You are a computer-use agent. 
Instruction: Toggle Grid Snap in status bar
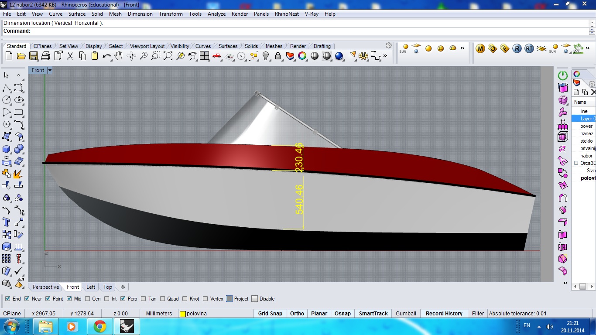point(270,314)
